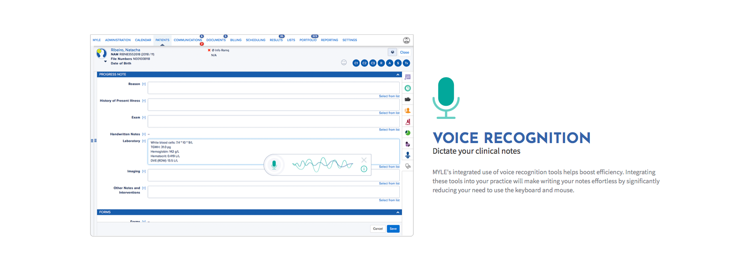Open the purple pills medication icon
The height and width of the screenshot is (271, 748).
pos(407,144)
